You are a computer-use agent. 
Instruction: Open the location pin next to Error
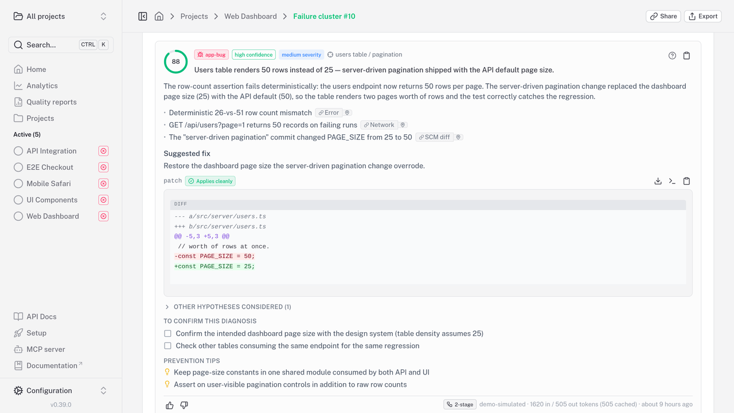[x=348, y=113]
